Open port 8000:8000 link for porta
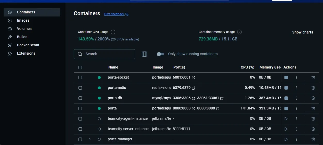Screen dimensions: 323x145 click(x=184, y=108)
